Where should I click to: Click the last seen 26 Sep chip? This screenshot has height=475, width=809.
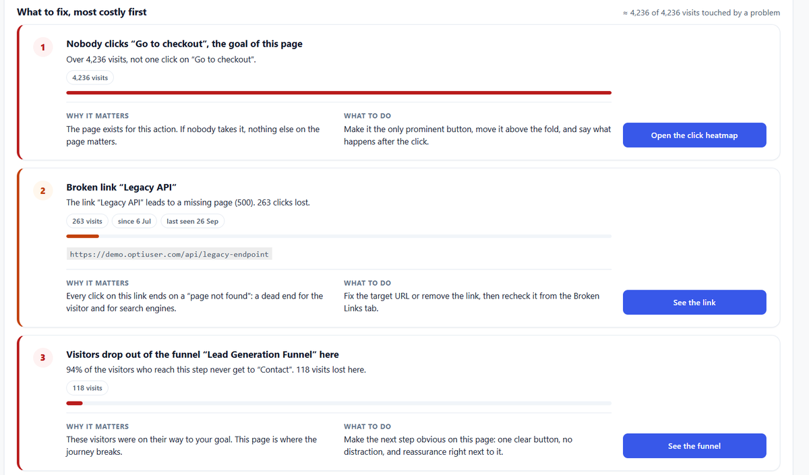[x=193, y=221]
